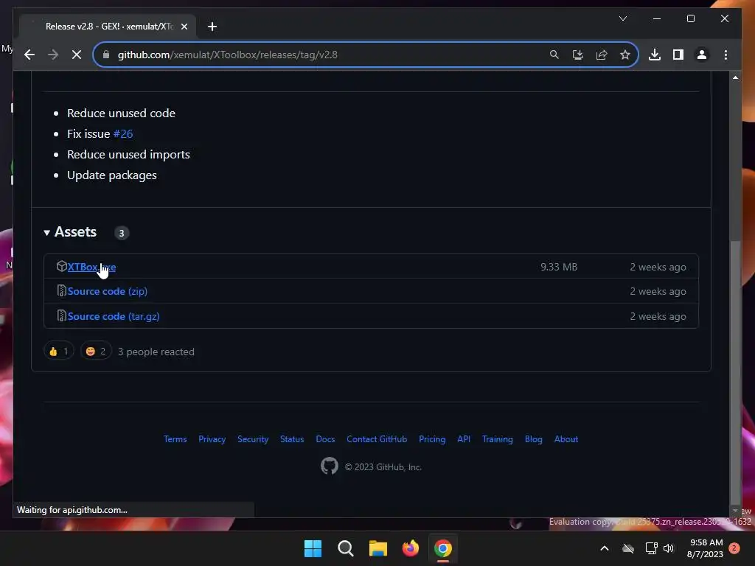
Task: Bookmark this page with the star
Action: (625, 55)
